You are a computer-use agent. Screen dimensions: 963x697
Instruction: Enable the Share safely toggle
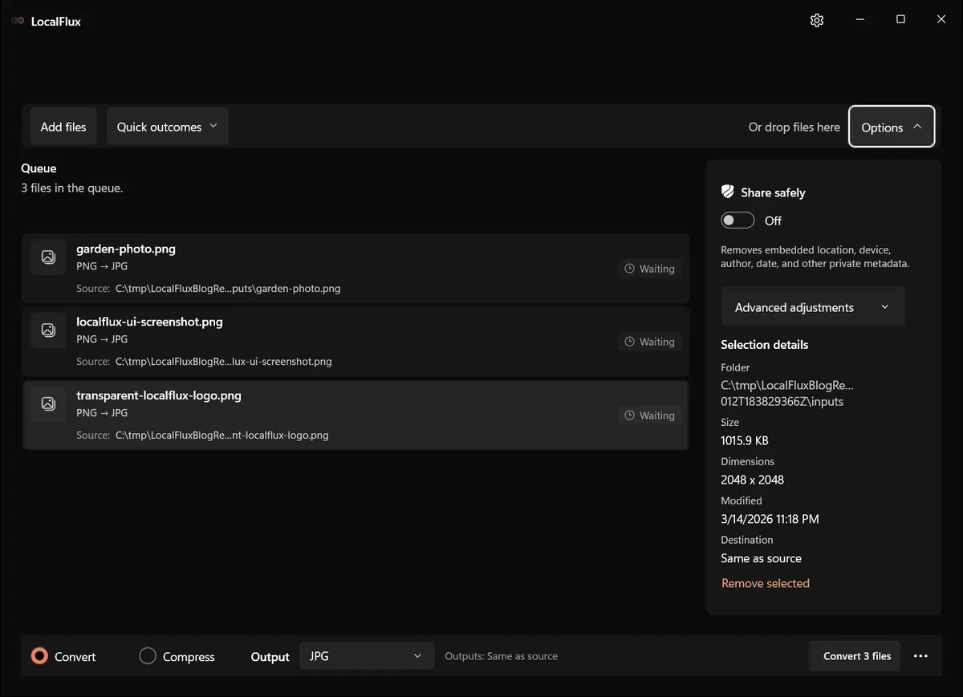pyautogui.click(x=737, y=221)
